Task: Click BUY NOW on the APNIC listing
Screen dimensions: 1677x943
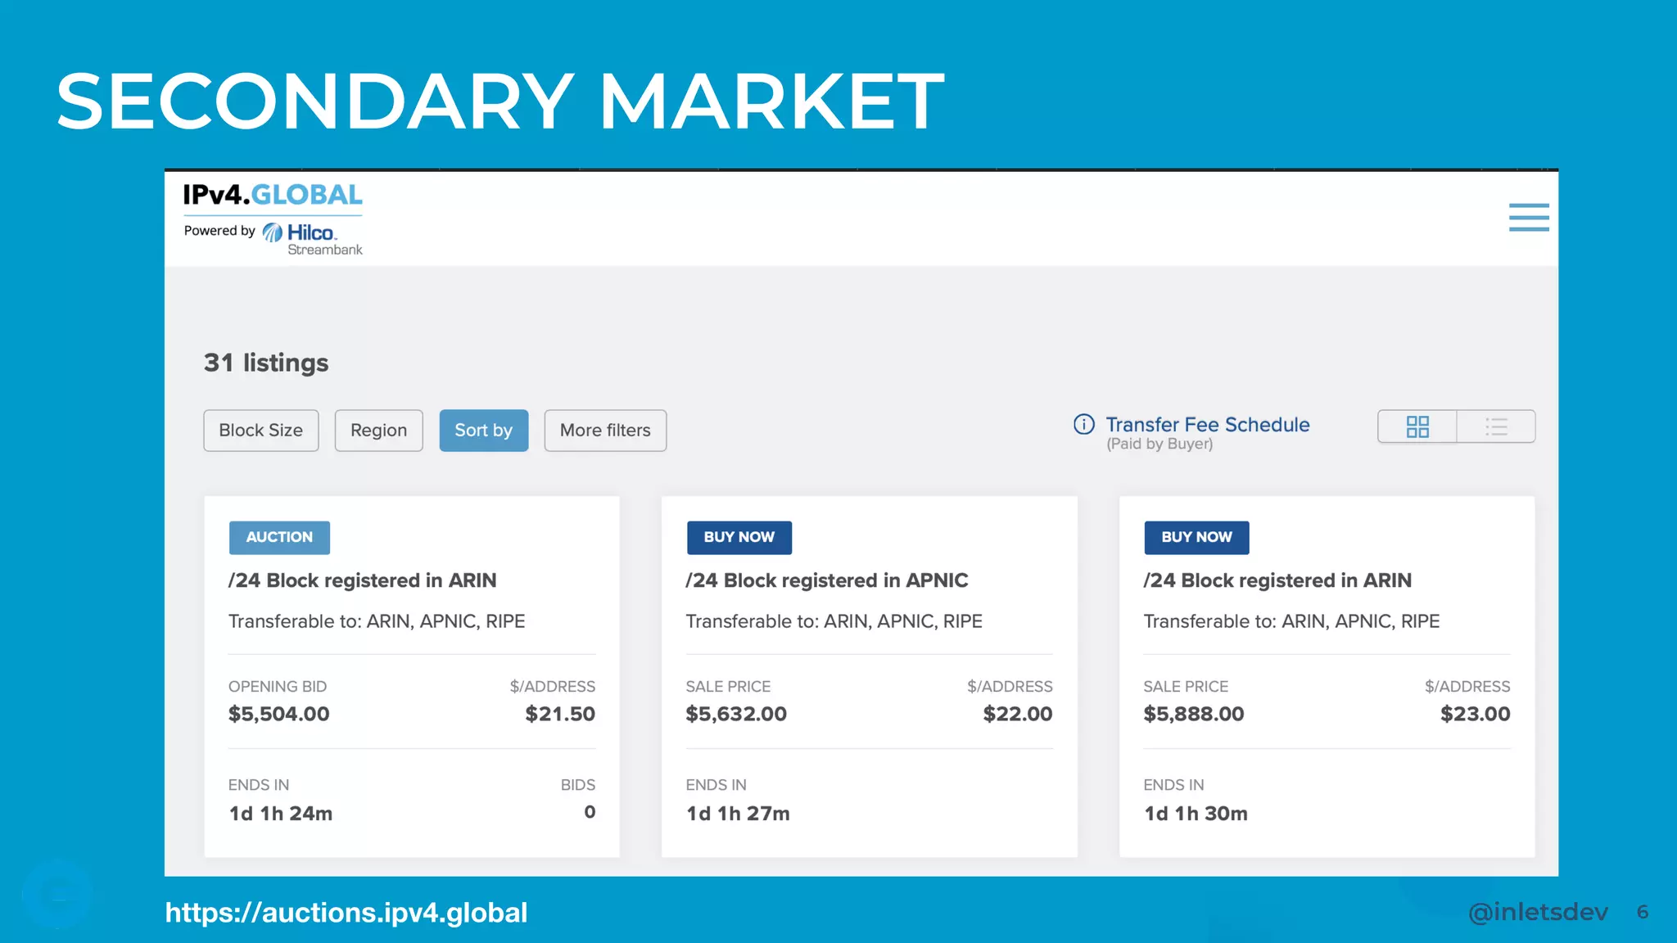Action: click(739, 537)
